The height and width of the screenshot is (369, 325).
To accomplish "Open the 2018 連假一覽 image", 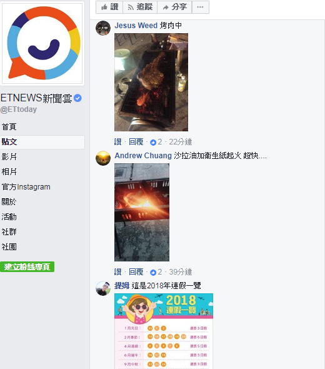I will (164, 331).
